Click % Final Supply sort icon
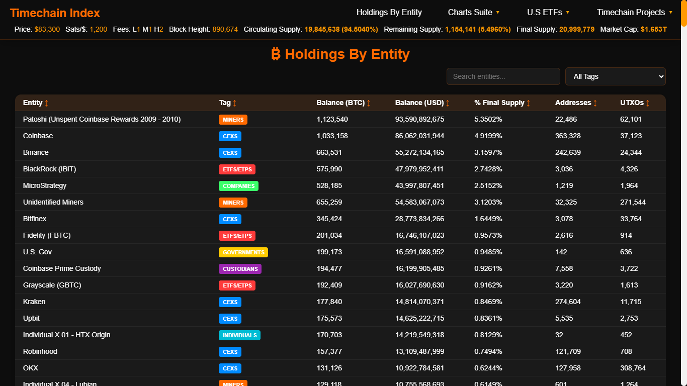The image size is (687, 386). (x=528, y=103)
